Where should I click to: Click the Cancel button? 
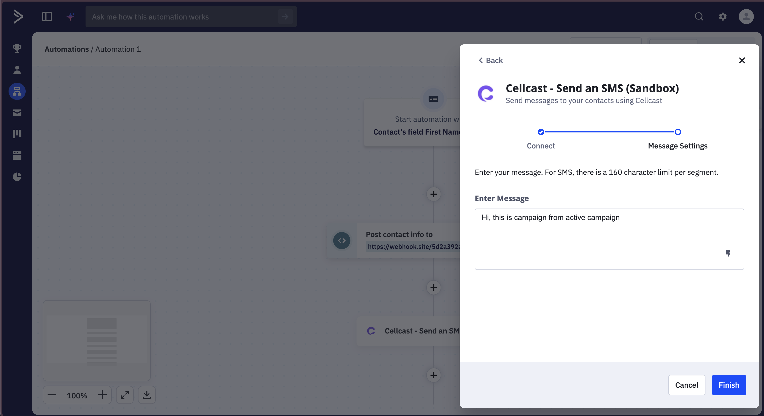(686, 385)
